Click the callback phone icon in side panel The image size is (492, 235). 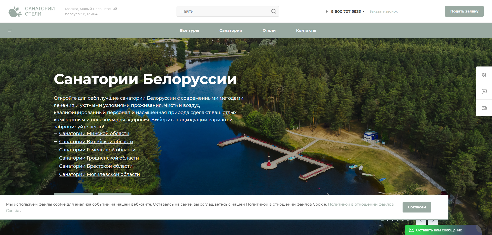point(484,75)
